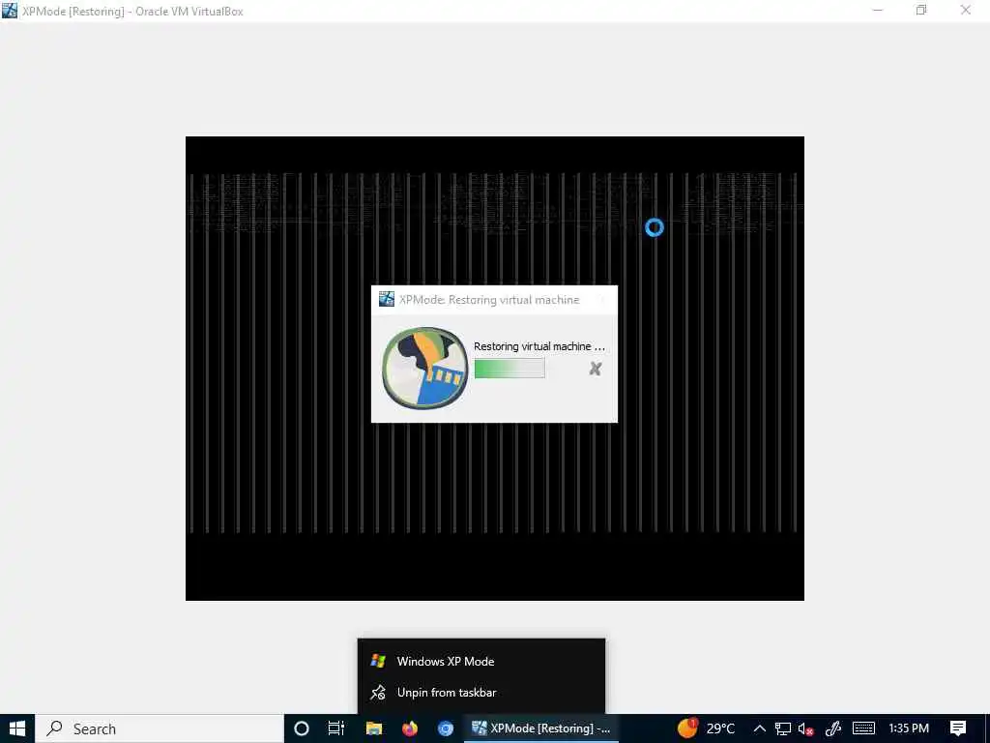The image size is (990, 743).
Task: Click the large VirtualBox logo in the restore dialog
Action: pos(425,369)
